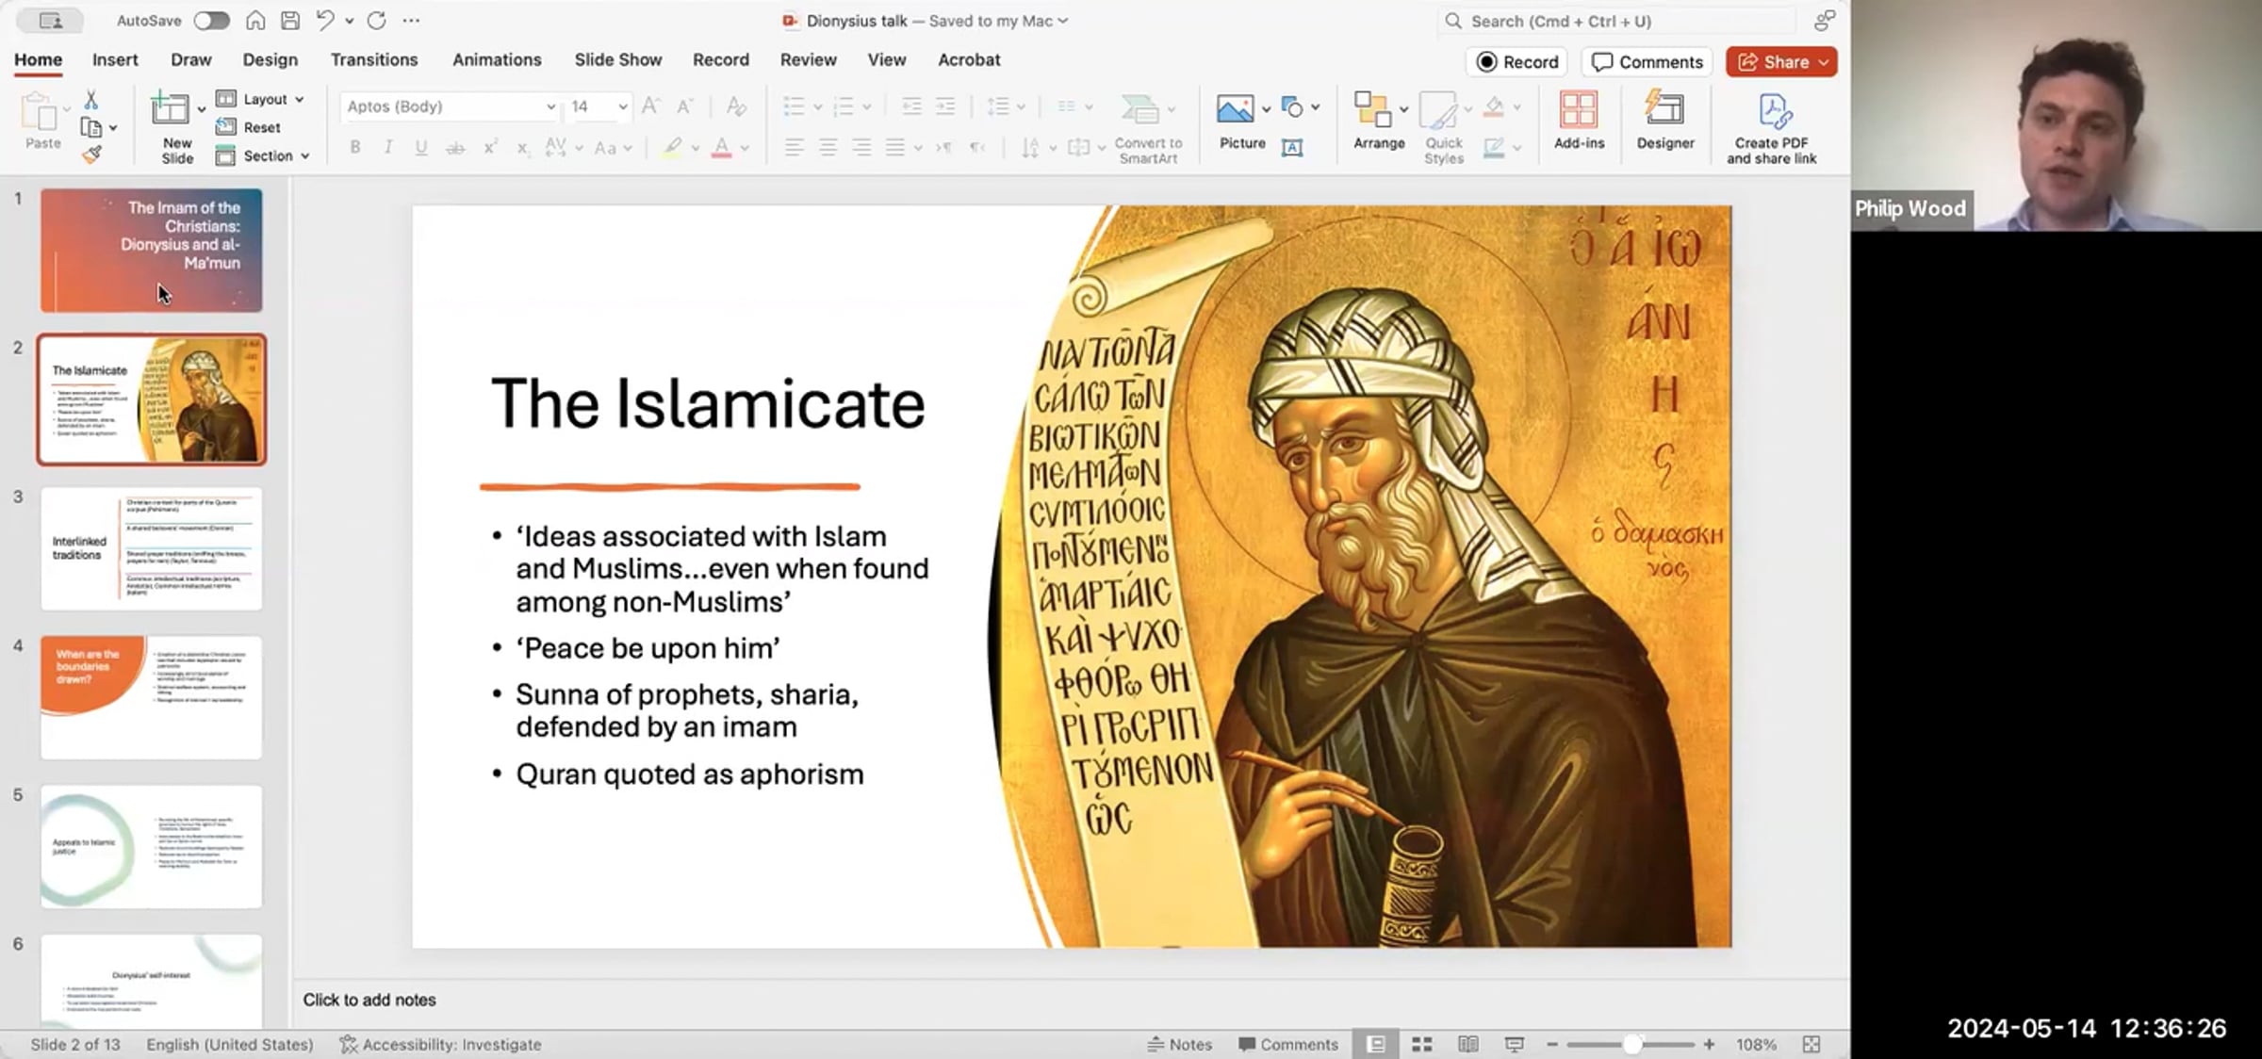Click the Home icon in title bar
Screen dimensions: 2262x1059
coord(255,21)
